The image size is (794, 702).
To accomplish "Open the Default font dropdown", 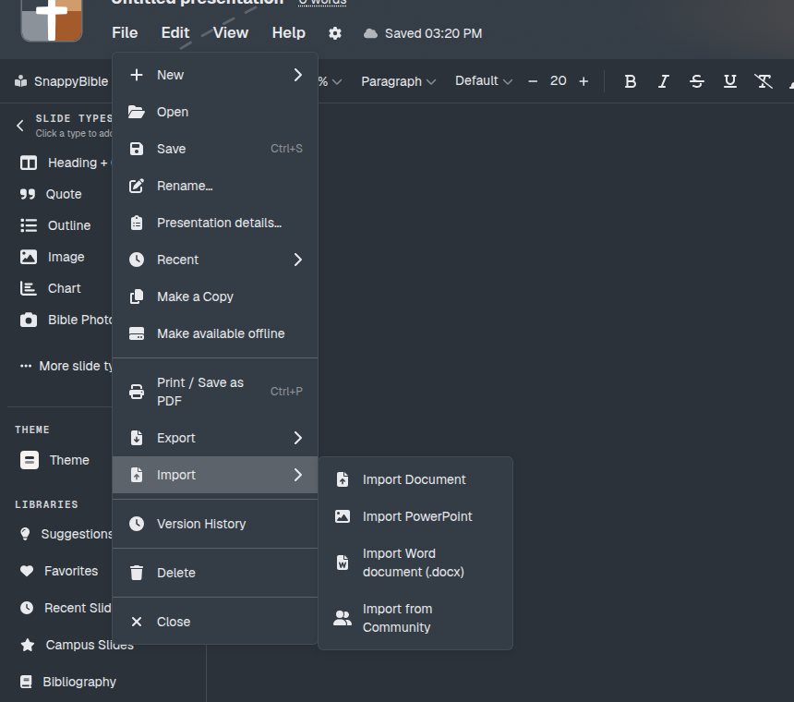I will pos(484,80).
